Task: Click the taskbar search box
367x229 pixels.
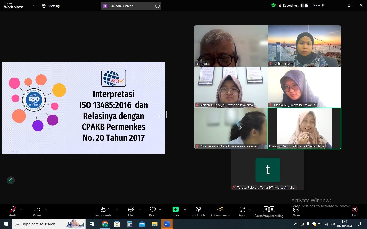Action: 49,224
